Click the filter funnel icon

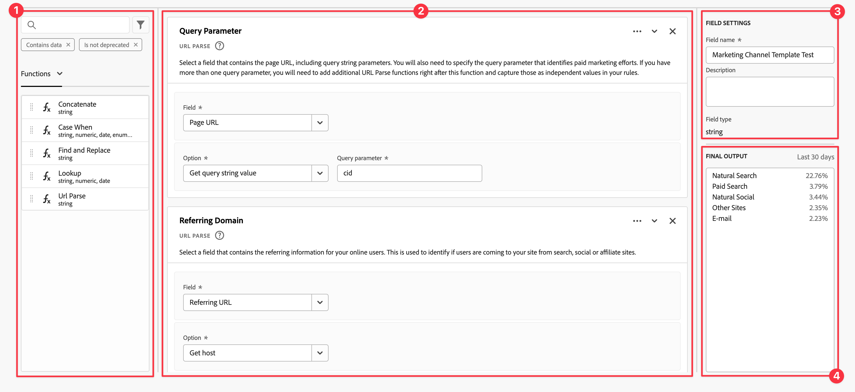(140, 25)
